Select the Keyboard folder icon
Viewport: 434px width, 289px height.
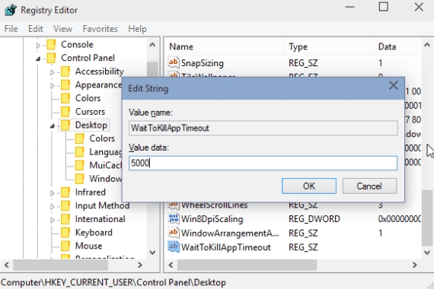[65, 232]
